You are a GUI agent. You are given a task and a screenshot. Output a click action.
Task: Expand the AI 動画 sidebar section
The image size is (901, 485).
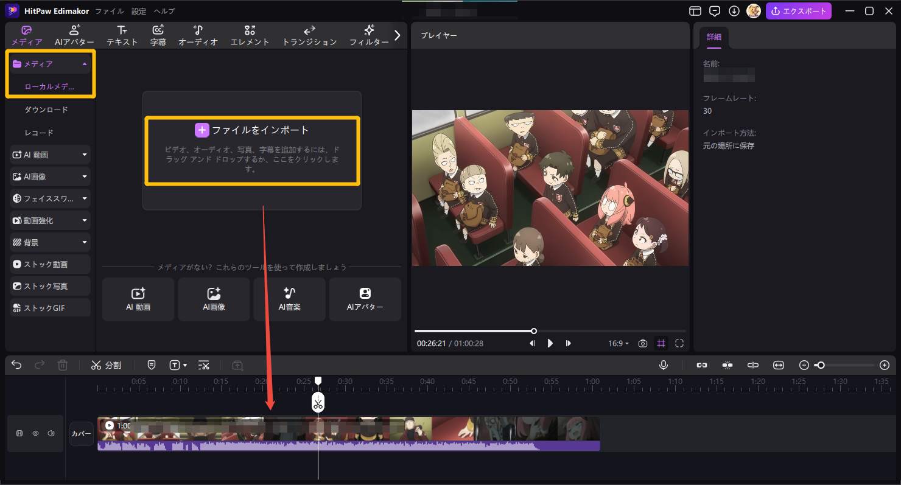coord(49,155)
